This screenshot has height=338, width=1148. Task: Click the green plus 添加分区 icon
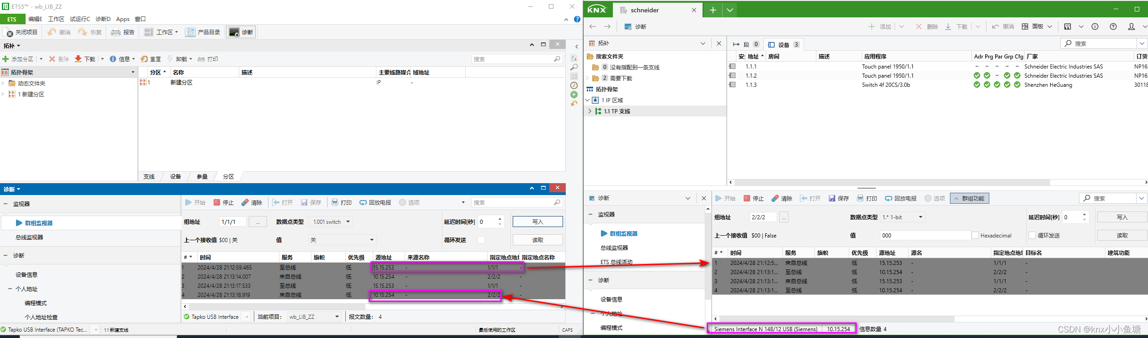pyautogui.click(x=5, y=59)
